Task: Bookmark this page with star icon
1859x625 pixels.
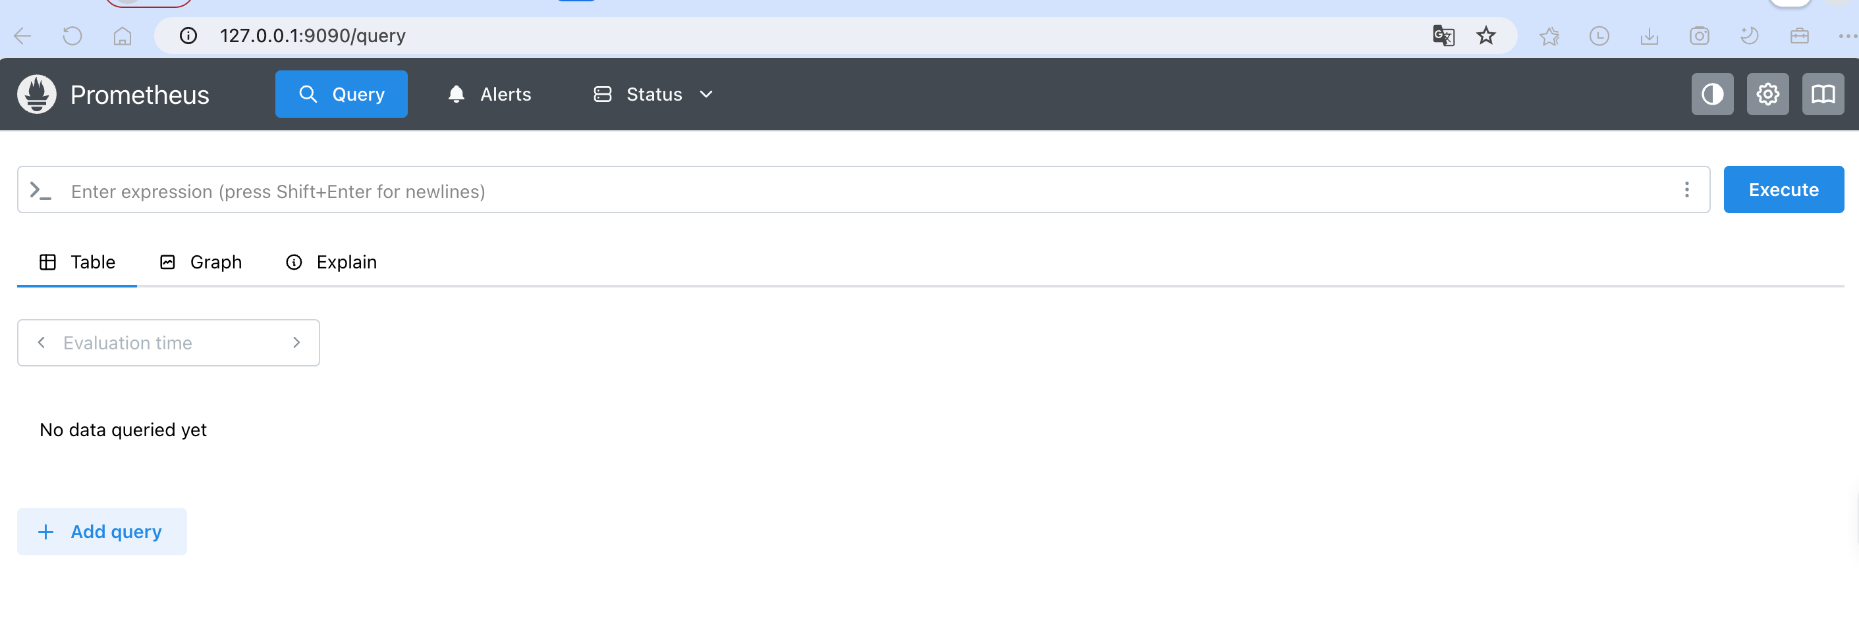Action: 1486,36
